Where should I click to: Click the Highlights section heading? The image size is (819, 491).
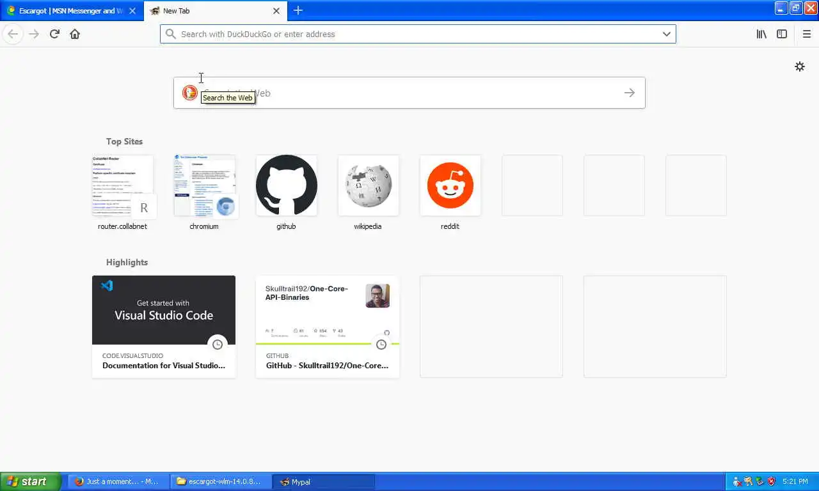(127, 262)
